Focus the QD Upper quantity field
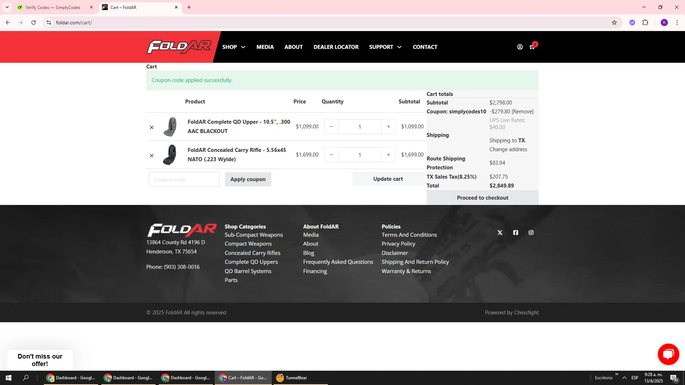 360,127
